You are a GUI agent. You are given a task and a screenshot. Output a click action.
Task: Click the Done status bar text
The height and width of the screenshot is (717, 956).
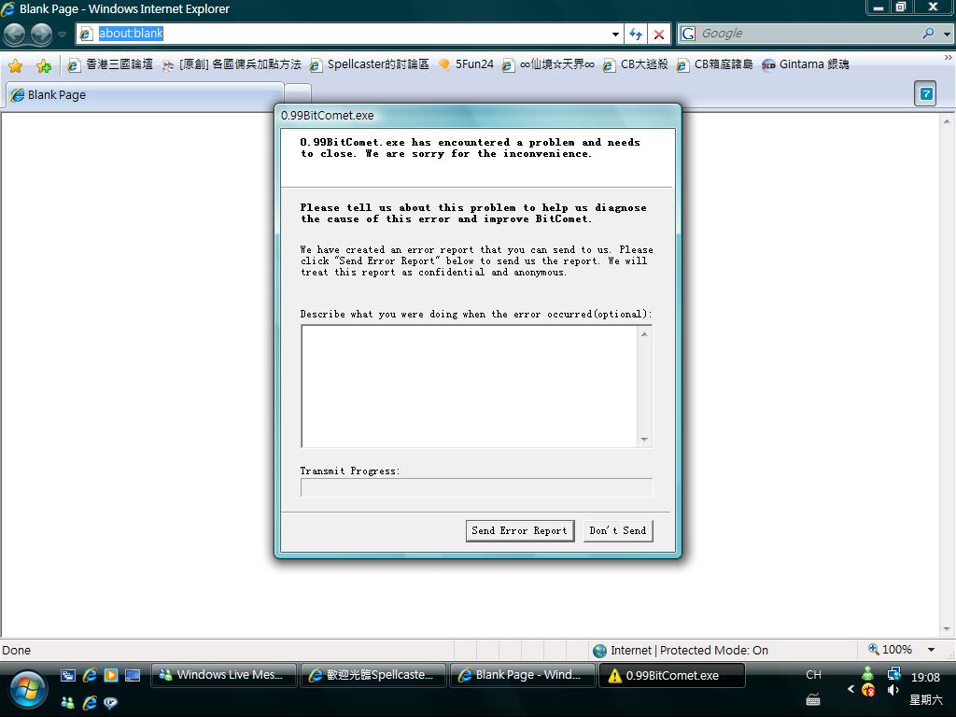point(17,651)
